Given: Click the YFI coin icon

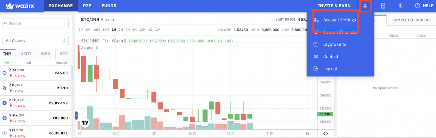Looking at the screenshot, I should [4, 133].
